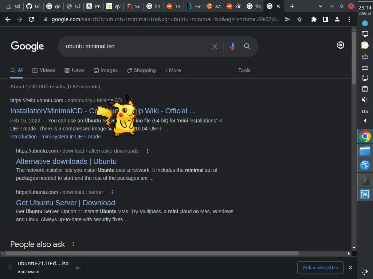
Task: Open the Introduction sublink
Action: (23, 137)
